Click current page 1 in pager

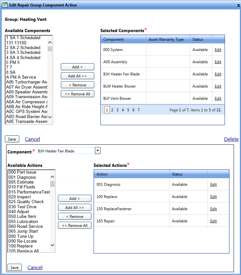pyautogui.click(x=107, y=110)
